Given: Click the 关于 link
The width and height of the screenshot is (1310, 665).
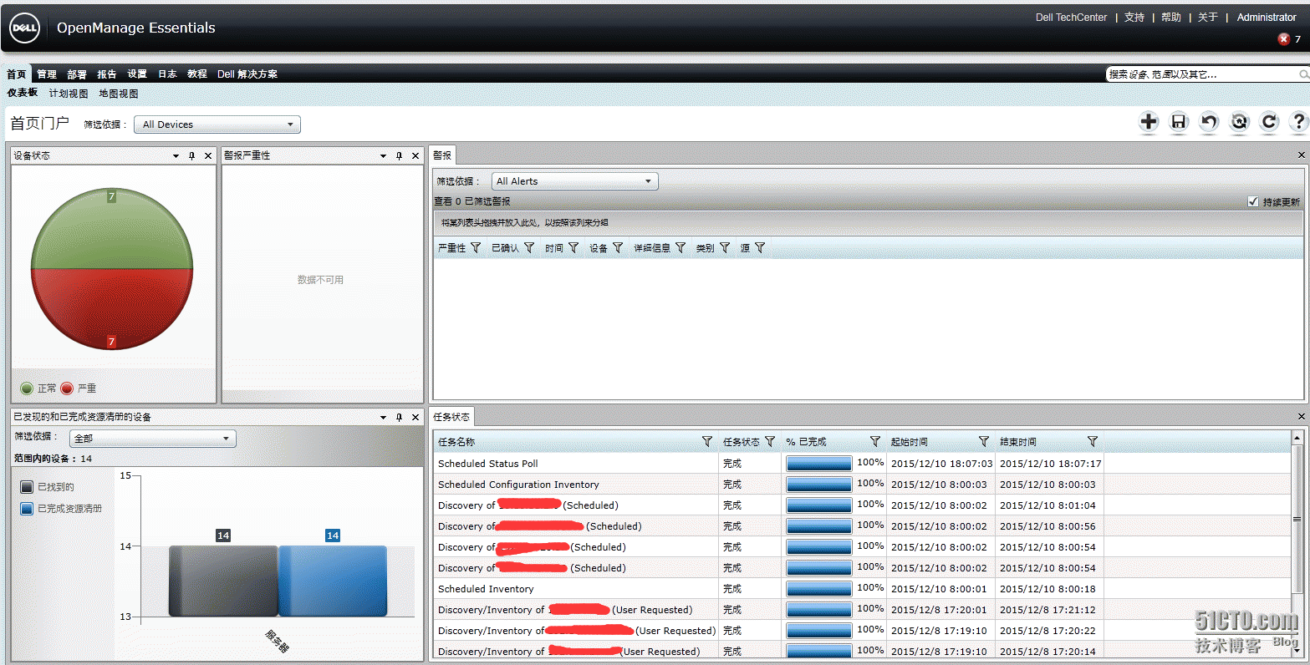Looking at the screenshot, I should 1208,18.
